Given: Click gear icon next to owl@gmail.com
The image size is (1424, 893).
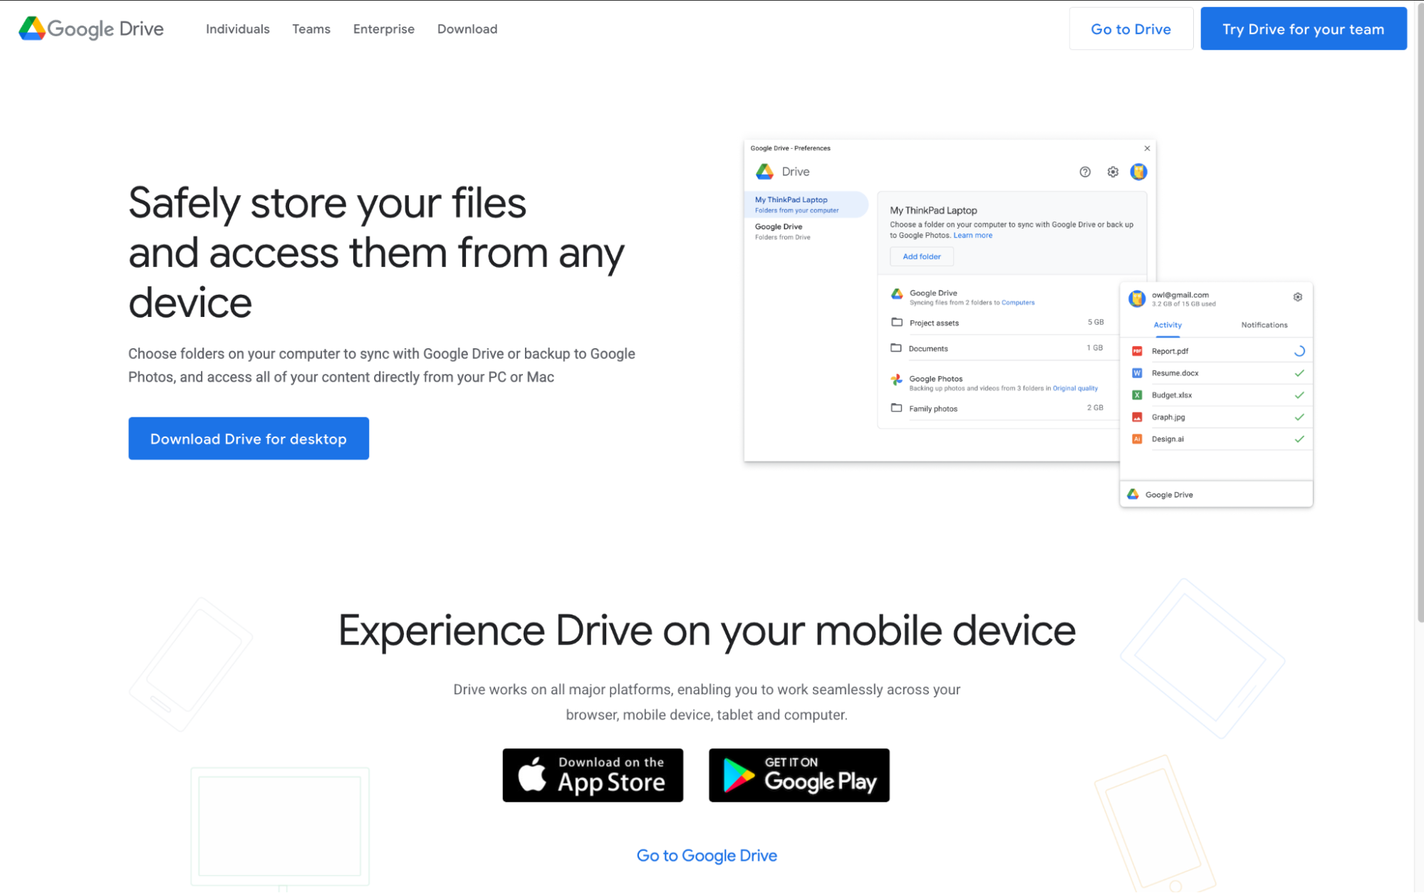Looking at the screenshot, I should point(1297,297).
